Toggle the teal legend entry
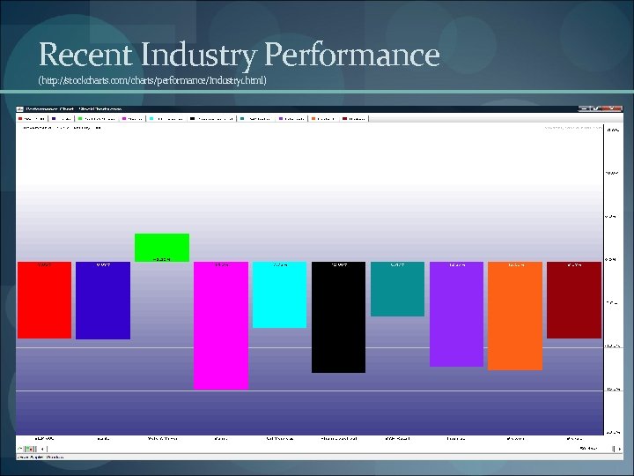 click(255, 119)
